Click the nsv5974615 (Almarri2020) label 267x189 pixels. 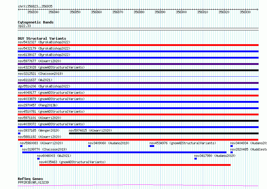[x=90, y=130]
